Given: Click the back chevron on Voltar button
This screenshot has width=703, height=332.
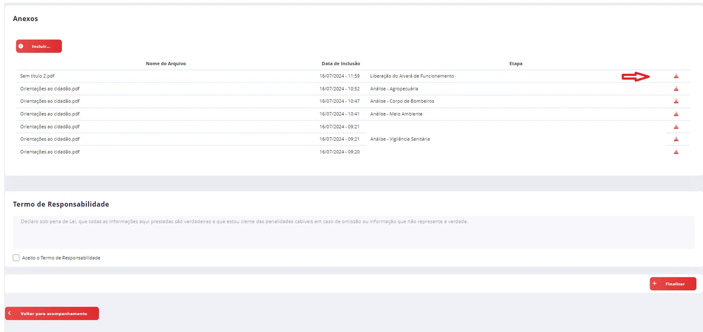Looking at the screenshot, I should [x=9, y=313].
